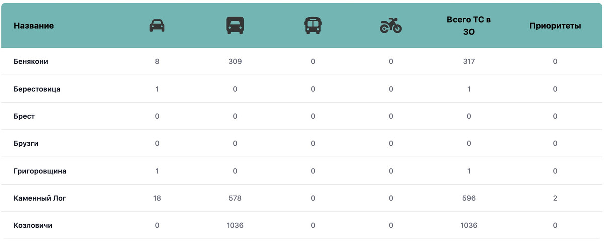This screenshot has height=242, width=604.
Task: Click the motorcycle column icon
Action: [x=391, y=26]
